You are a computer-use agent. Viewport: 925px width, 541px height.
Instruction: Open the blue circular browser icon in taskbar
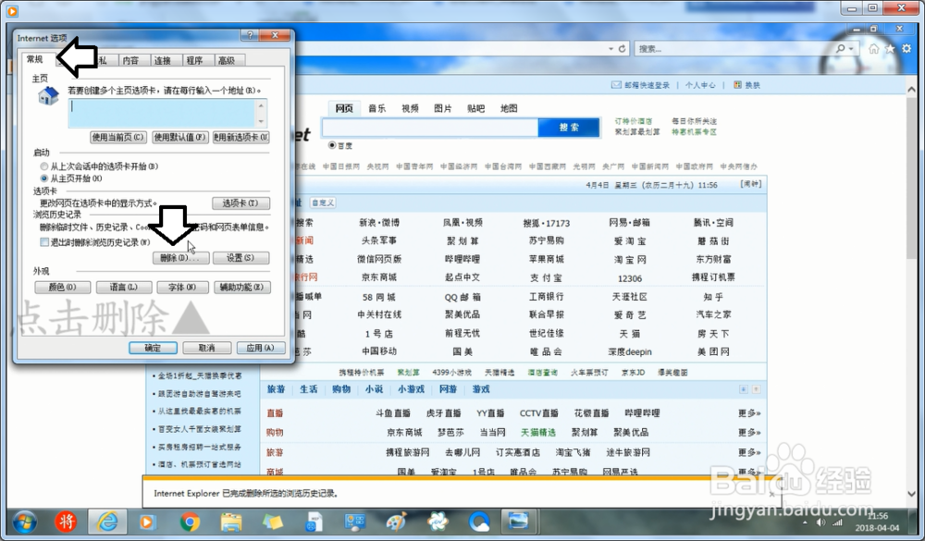(x=479, y=523)
